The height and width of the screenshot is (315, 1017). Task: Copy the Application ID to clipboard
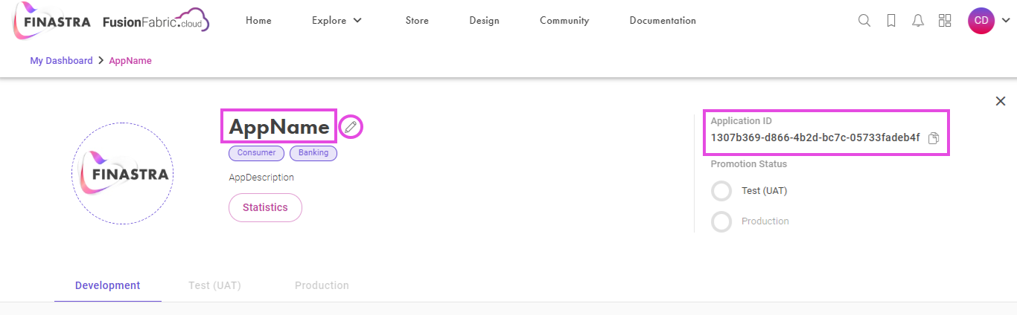point(934,138)
